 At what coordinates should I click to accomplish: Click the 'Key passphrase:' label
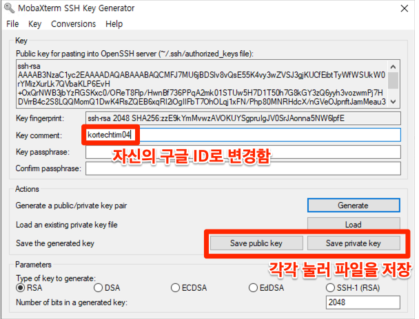point(43,152)
